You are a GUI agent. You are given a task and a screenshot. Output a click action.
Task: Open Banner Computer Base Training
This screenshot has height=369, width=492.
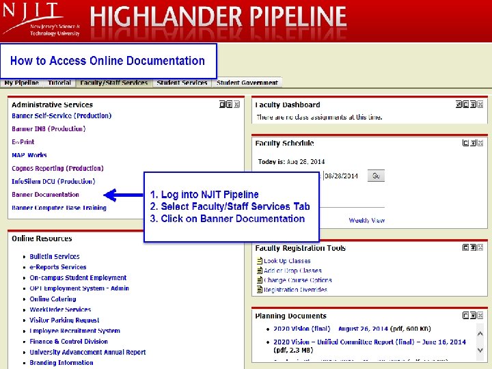click(59, 208)
